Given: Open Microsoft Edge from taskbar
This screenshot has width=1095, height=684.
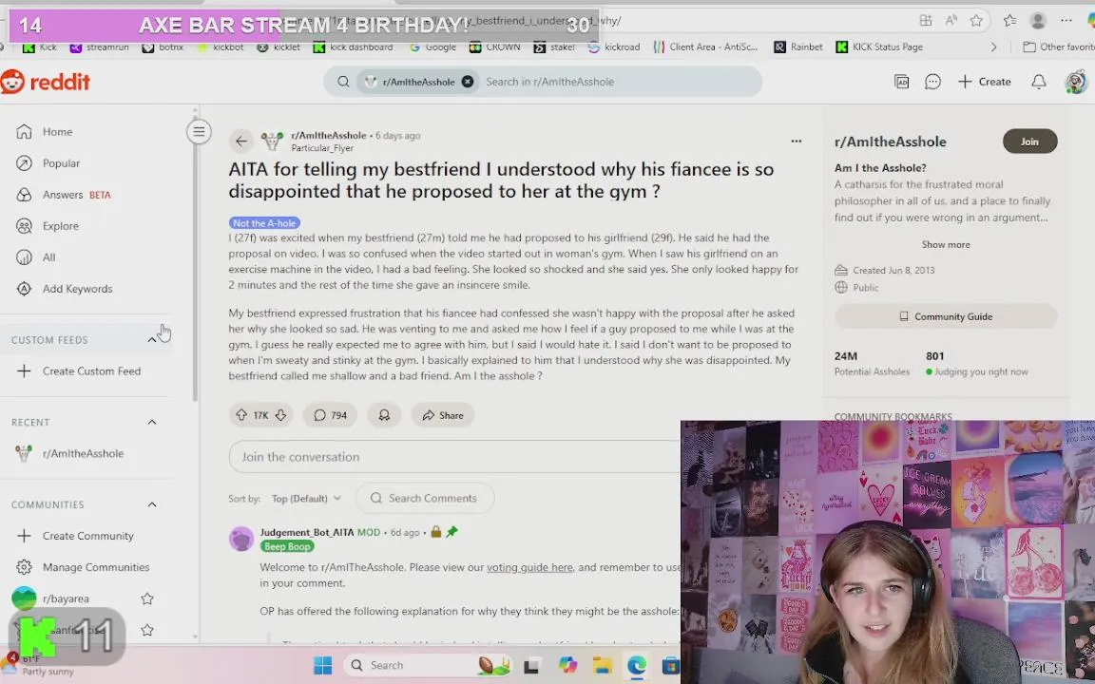Looking at the screenshot, I should click(636, 665).
